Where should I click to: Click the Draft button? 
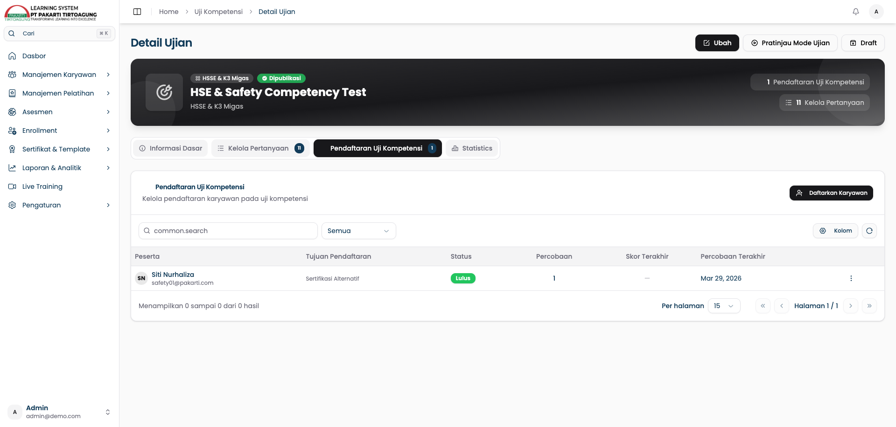point(863,43)
